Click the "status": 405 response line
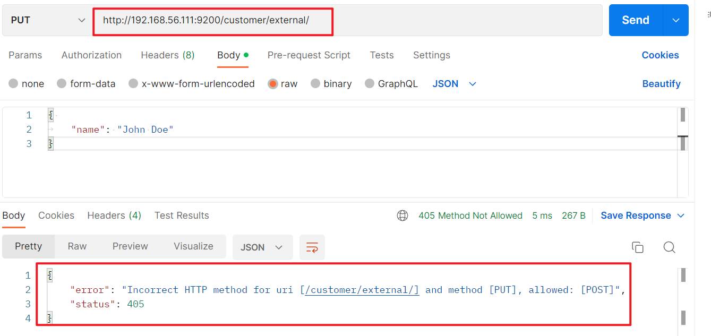 click(107, 304)
